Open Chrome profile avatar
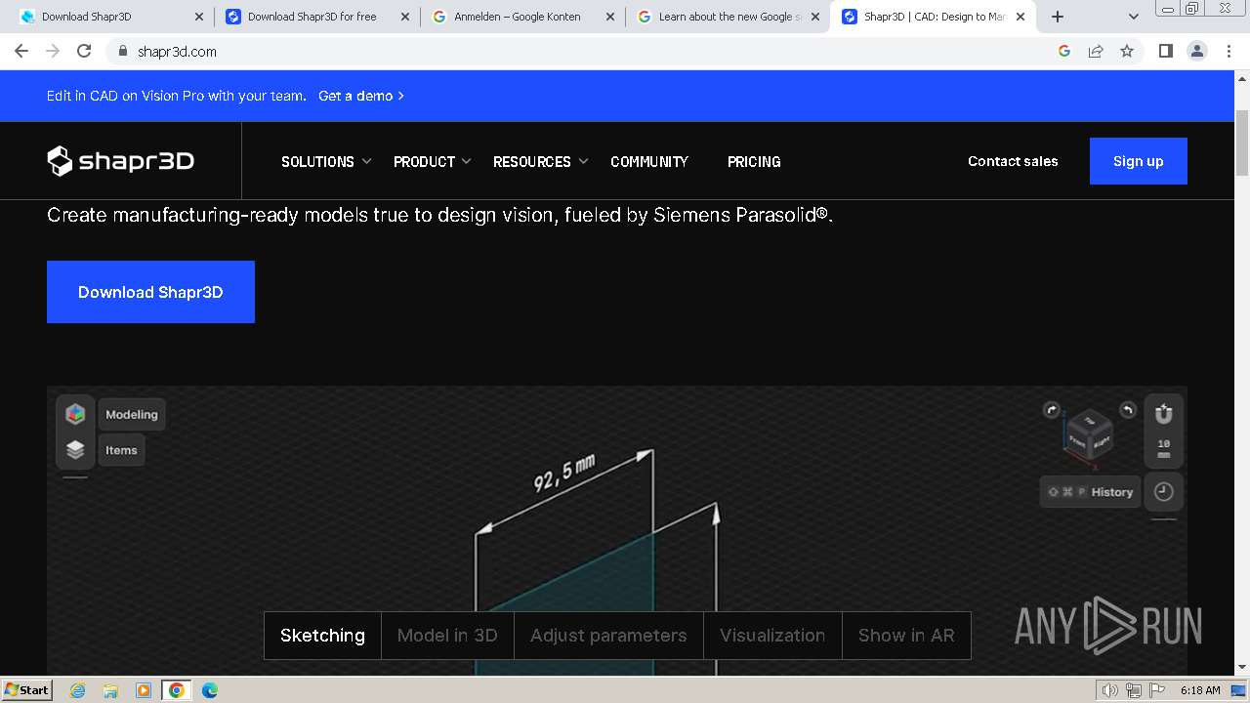 click(x=1197, y=51)
